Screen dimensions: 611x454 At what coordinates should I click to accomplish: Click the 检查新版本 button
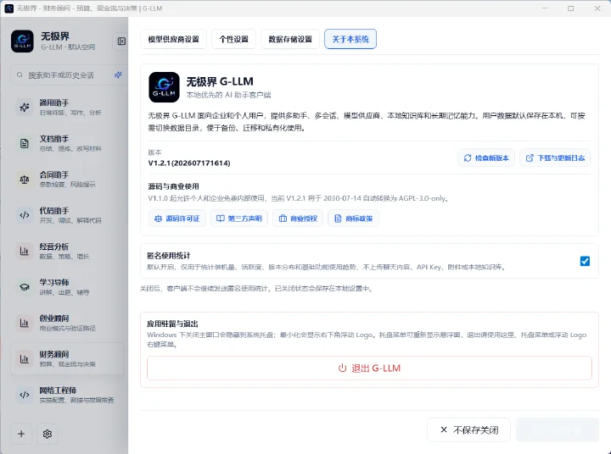486,158
